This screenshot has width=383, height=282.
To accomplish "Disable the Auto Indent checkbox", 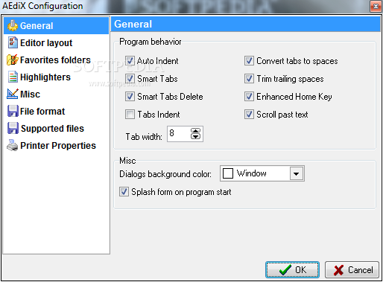I will [x=130, y=61].
